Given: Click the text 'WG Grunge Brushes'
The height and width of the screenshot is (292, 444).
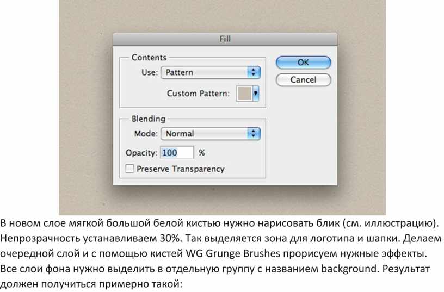Looking at the screenshot, I should click(233, 253).
